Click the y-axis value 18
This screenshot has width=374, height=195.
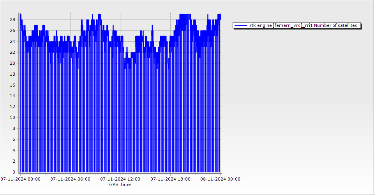(x=12, y=74)
